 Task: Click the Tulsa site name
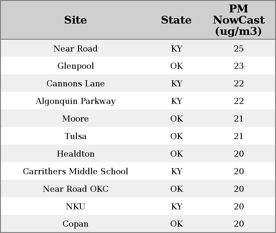coord(75,136)
